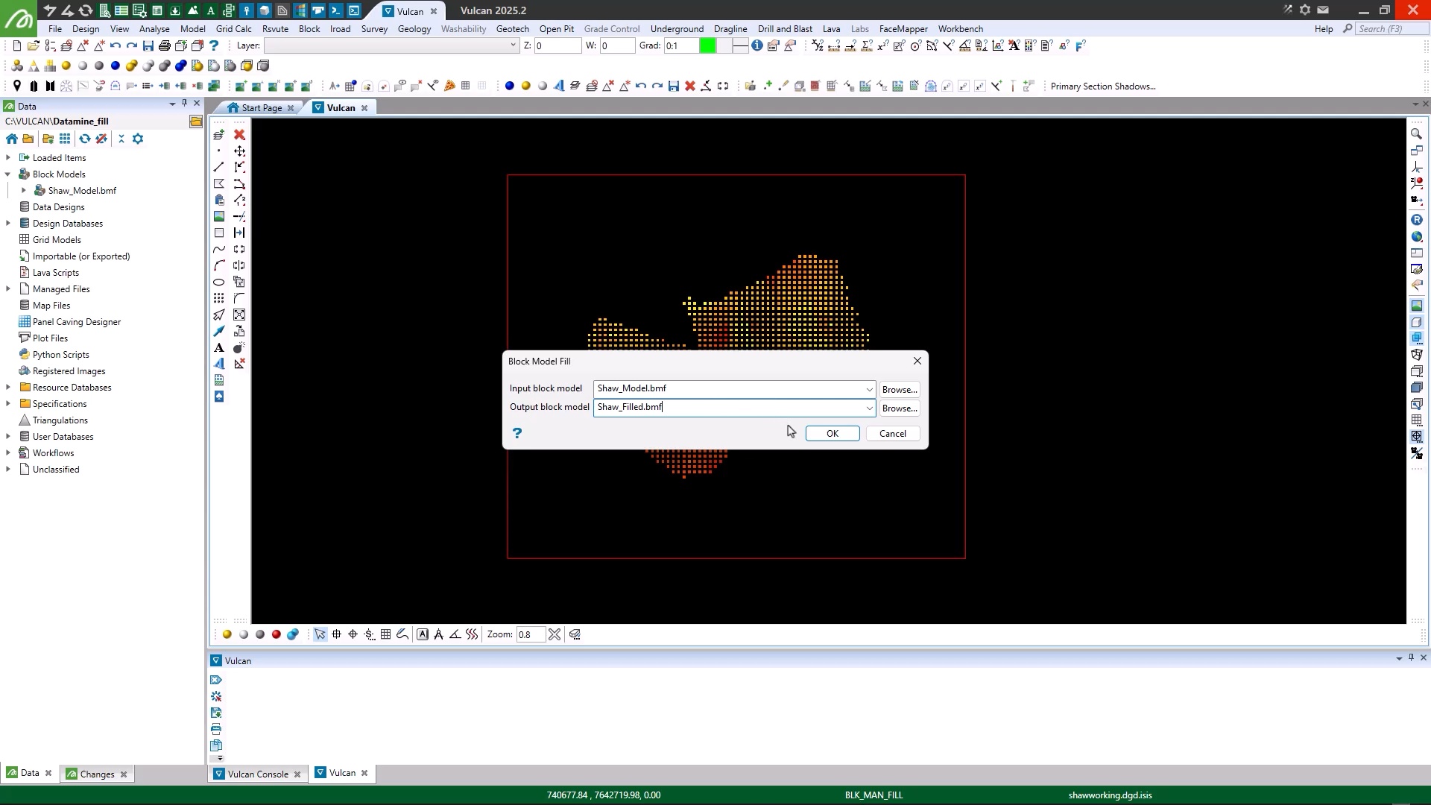The width and height of the screenshot is (1431, 805).
Task: Click the refresh icon in the Data panel
Action: (85, 139)
